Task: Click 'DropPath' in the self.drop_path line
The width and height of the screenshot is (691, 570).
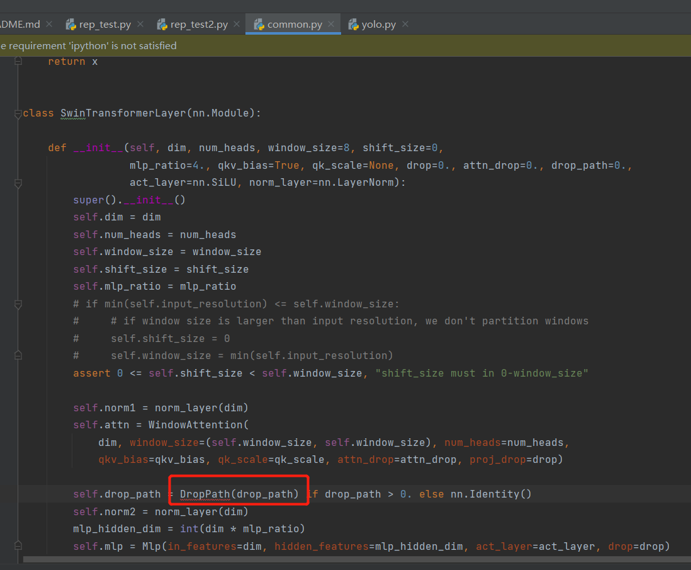Action: 205,494
